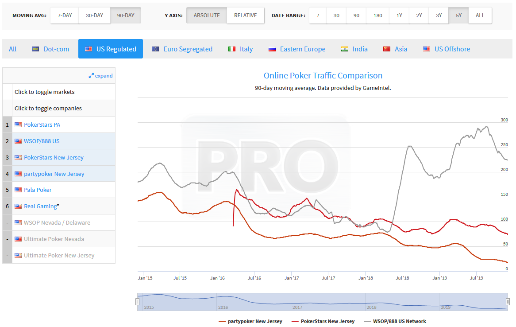Hide WSOP/888 US Network via chart legend

(395, 321)
